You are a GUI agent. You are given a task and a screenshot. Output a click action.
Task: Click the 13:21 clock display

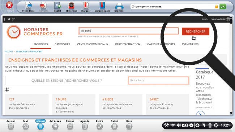point(225,125)
